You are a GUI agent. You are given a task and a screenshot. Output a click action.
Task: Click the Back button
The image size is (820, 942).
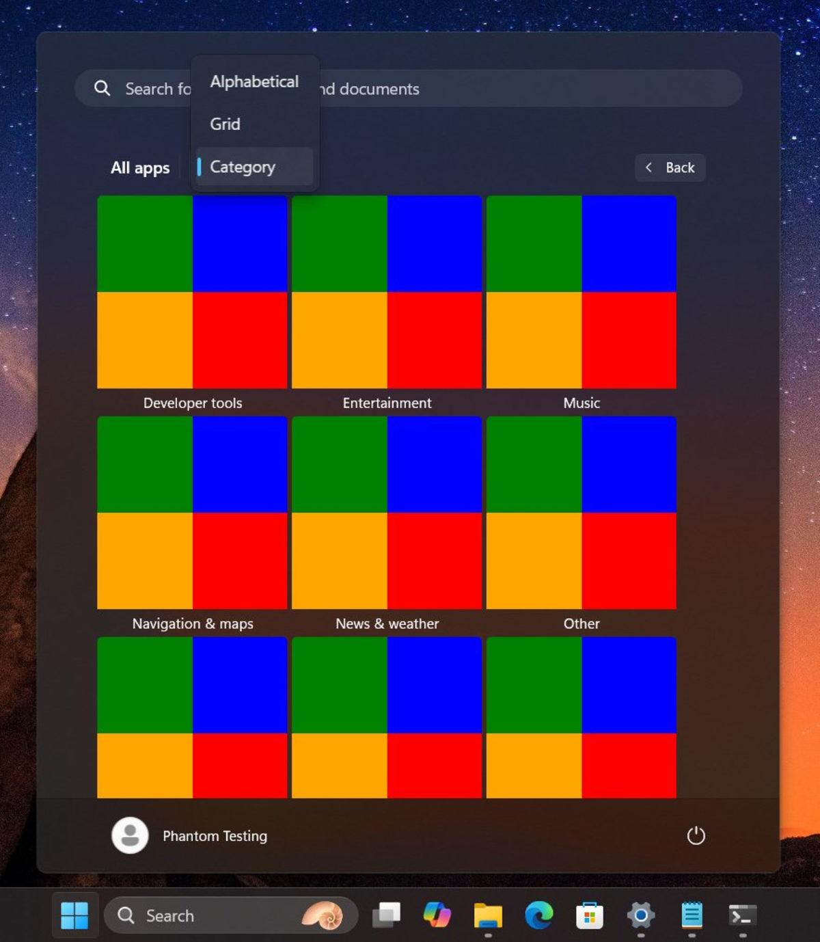pos(670,167)
